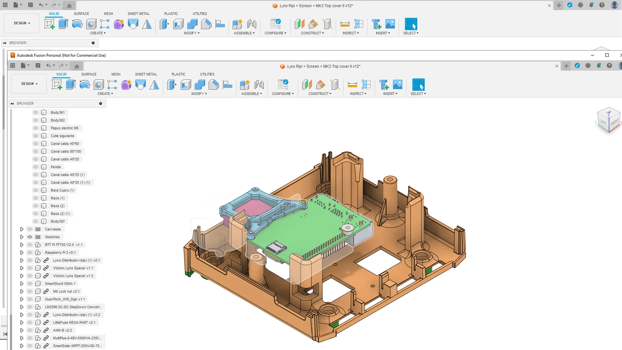
Task: Show the Perete body
Action: (36, 167)
